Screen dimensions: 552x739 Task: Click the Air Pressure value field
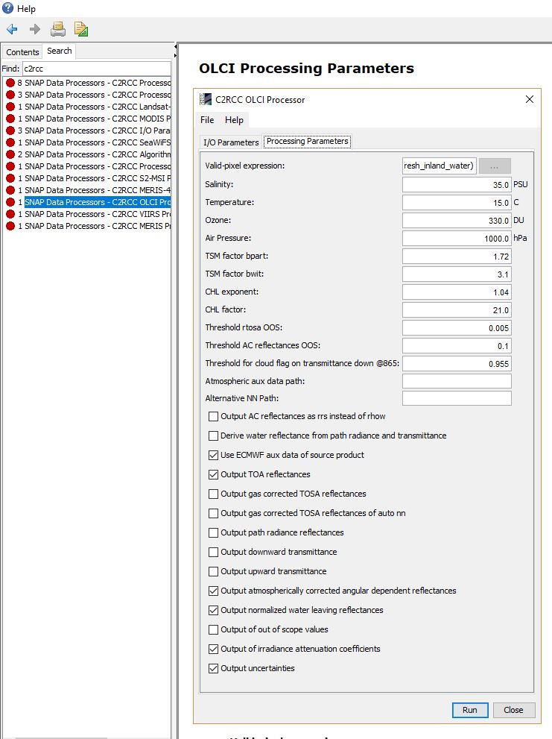[x=457, y=238]
